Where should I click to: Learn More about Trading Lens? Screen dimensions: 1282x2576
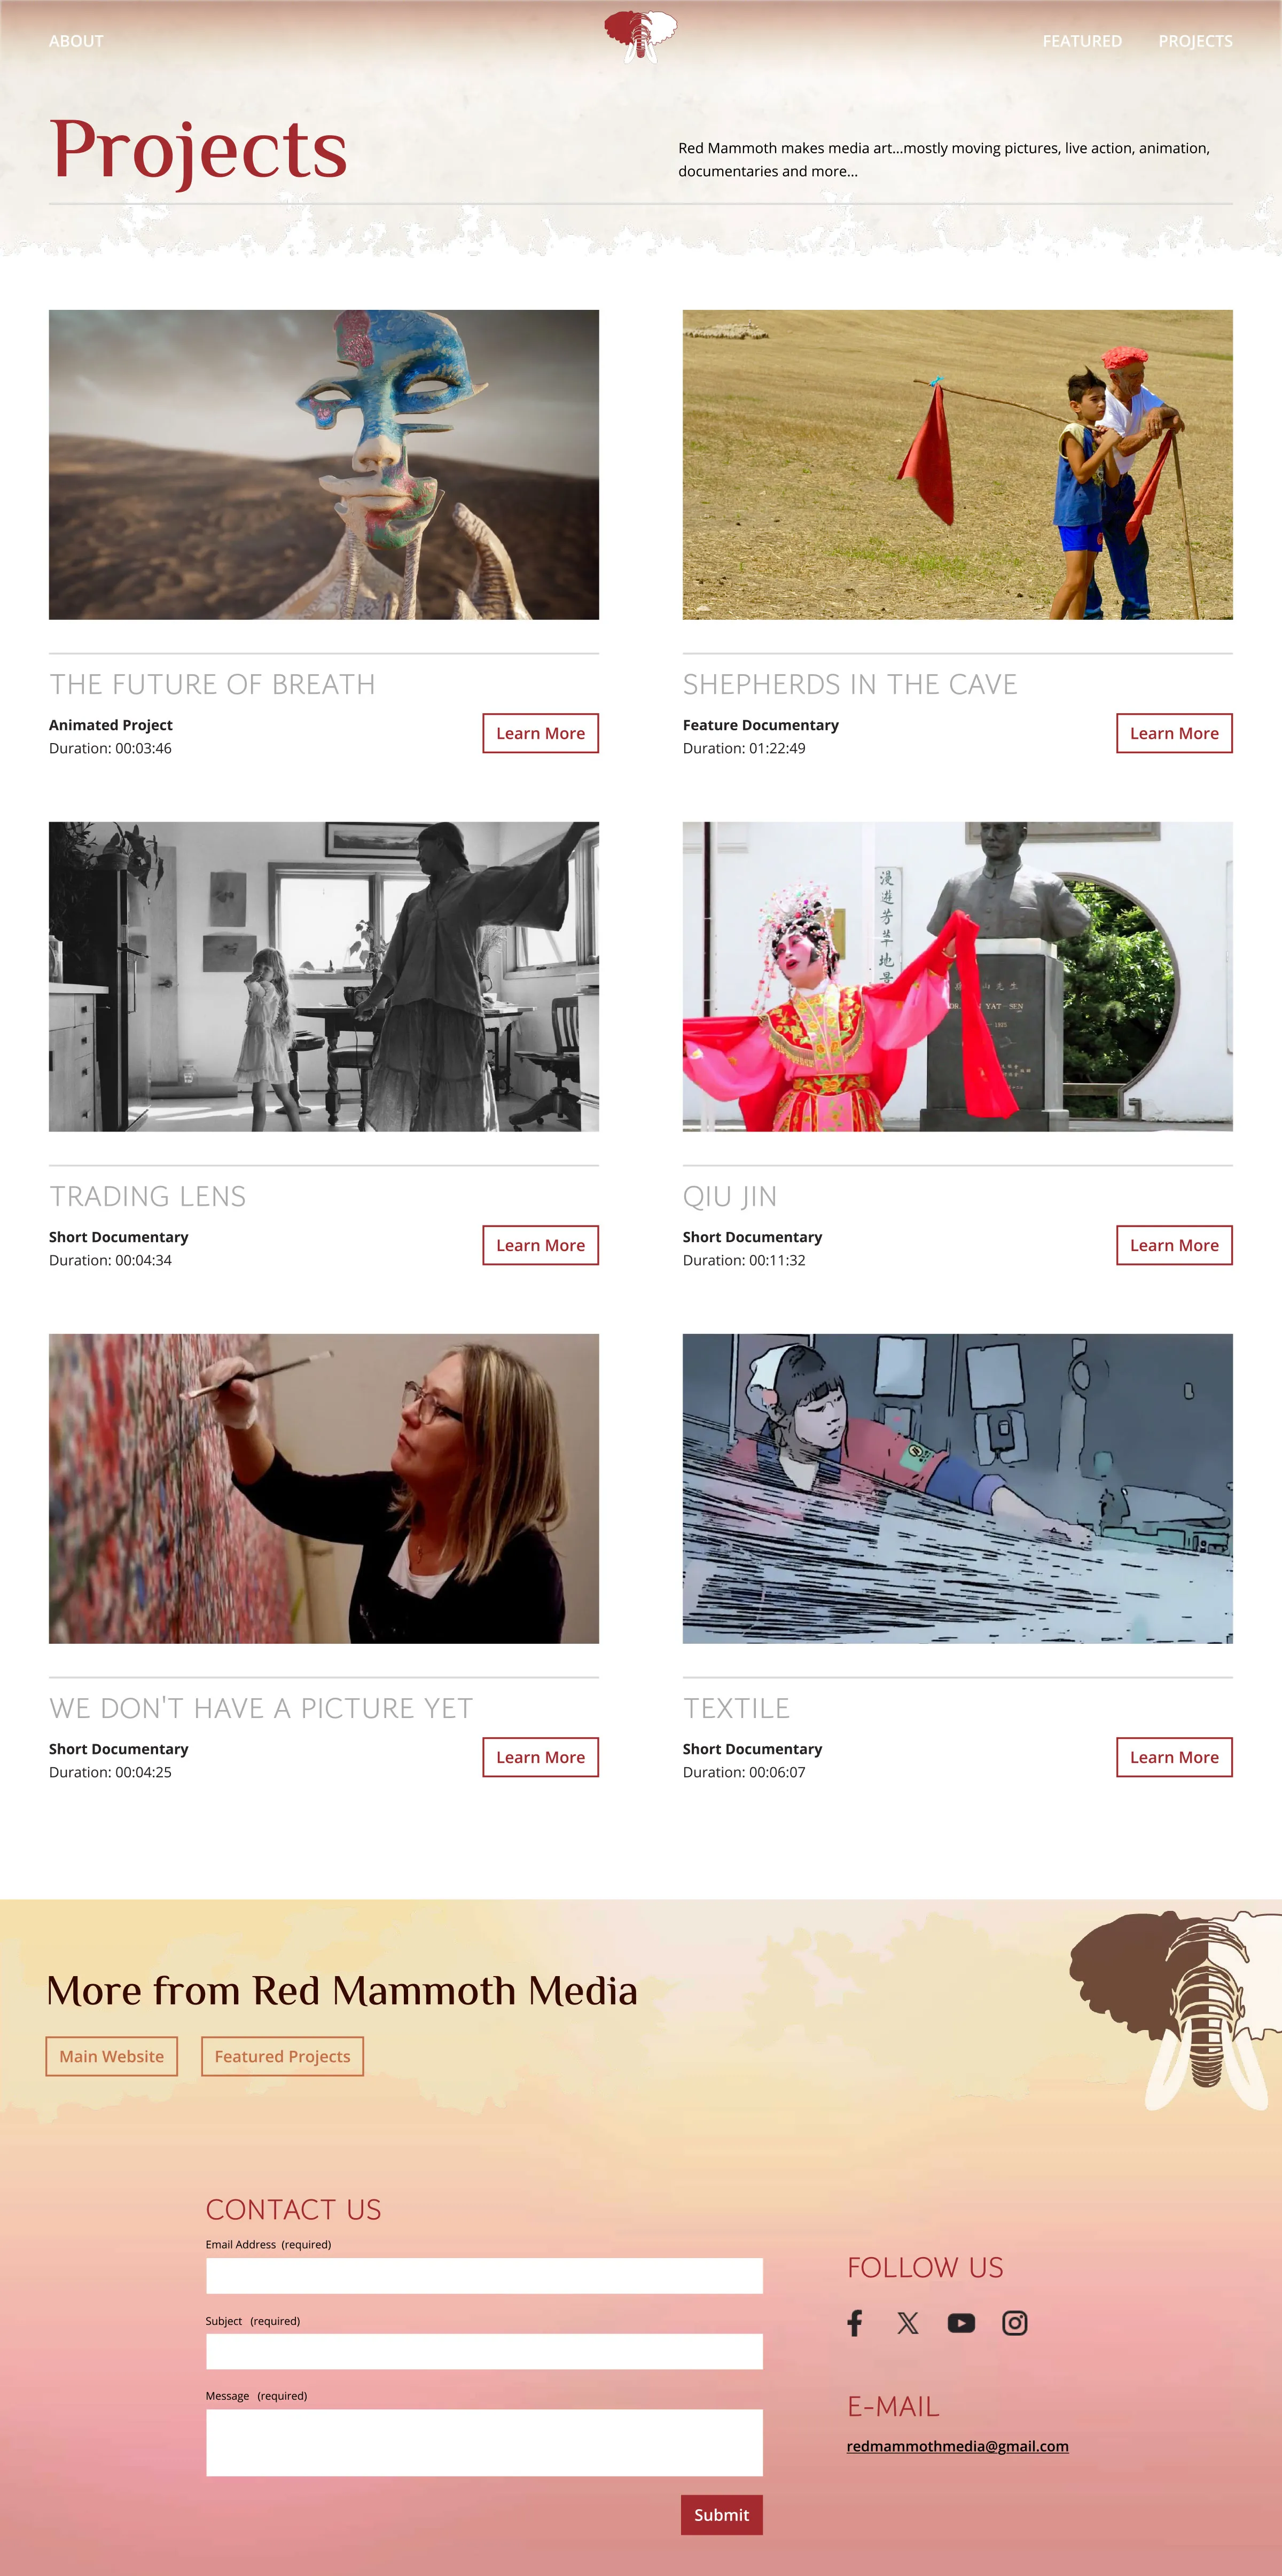(x=540, y=1245)
